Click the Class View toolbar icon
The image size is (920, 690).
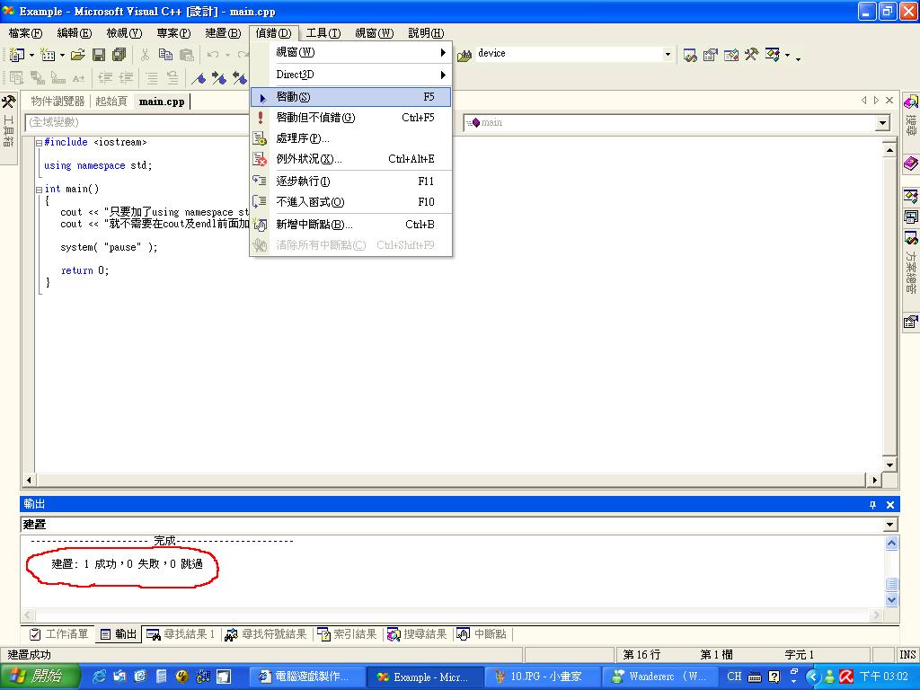click(772, 55)
